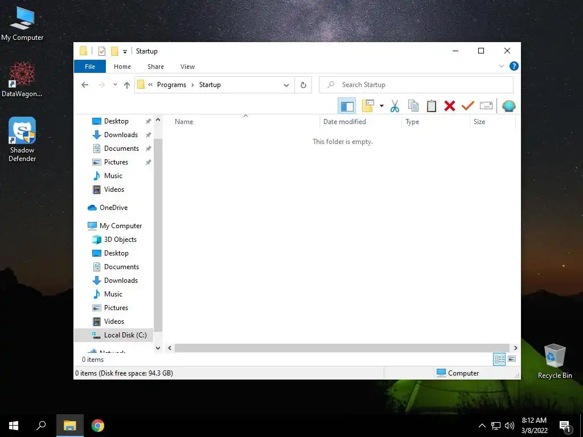Screen dimensions: 583x437
Task: Open the Customize Quick Access Toolbar dropdown
Action: pyautogui.click(x=125, y=52)
